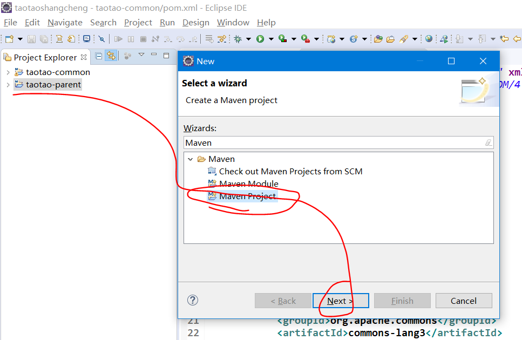Viewport: 522px width, 340px height.
Task: Click the Step Return icon
Action: 193,39
